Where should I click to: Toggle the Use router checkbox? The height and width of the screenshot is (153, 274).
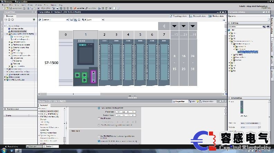pyautogui.click(x=99, y=118)
